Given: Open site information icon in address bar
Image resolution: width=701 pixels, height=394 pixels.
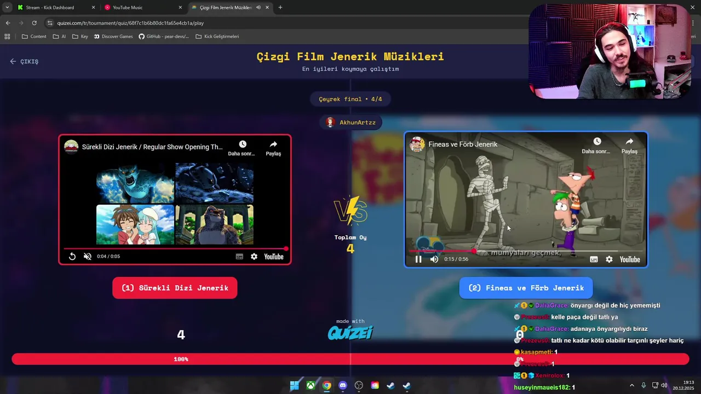Looking at the screenshot, I should (50, 23).
